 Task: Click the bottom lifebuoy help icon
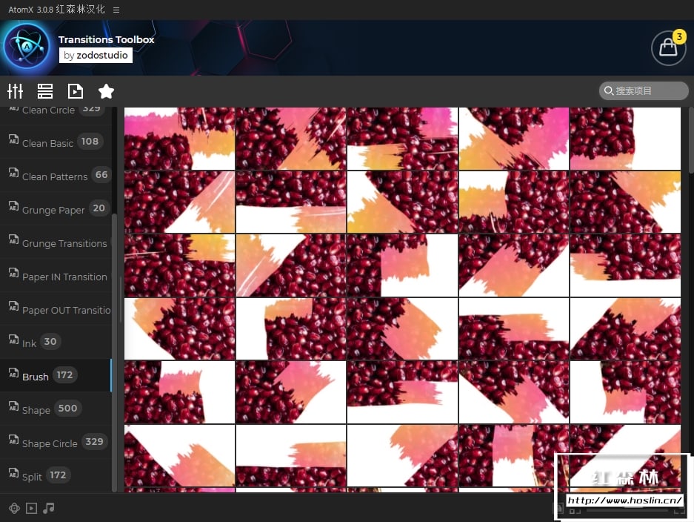(x=14, y=508)
